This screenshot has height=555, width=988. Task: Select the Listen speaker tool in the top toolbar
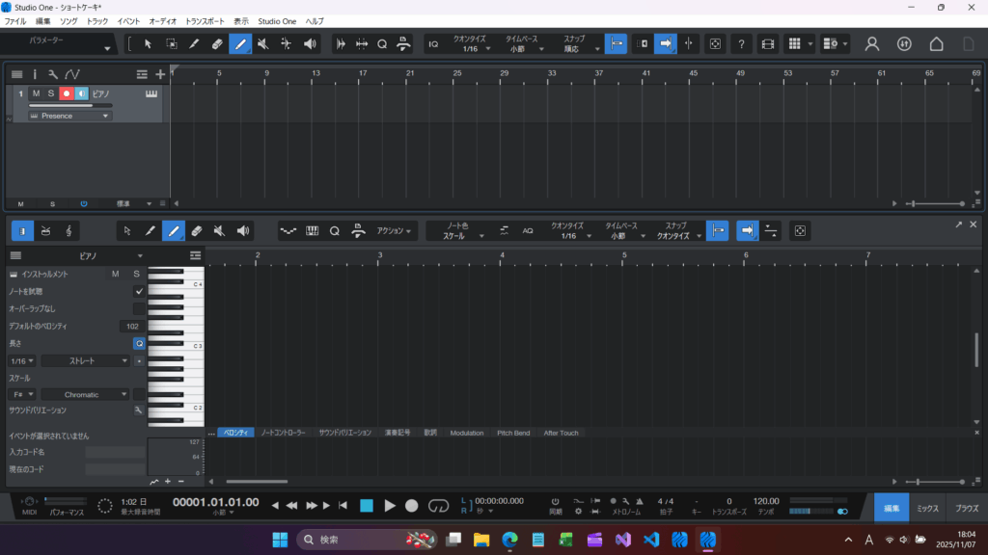[x=310, y=43]
